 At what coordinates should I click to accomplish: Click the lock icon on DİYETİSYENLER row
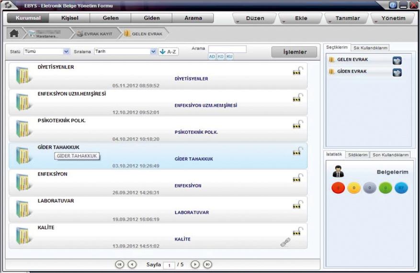(298, 72)
